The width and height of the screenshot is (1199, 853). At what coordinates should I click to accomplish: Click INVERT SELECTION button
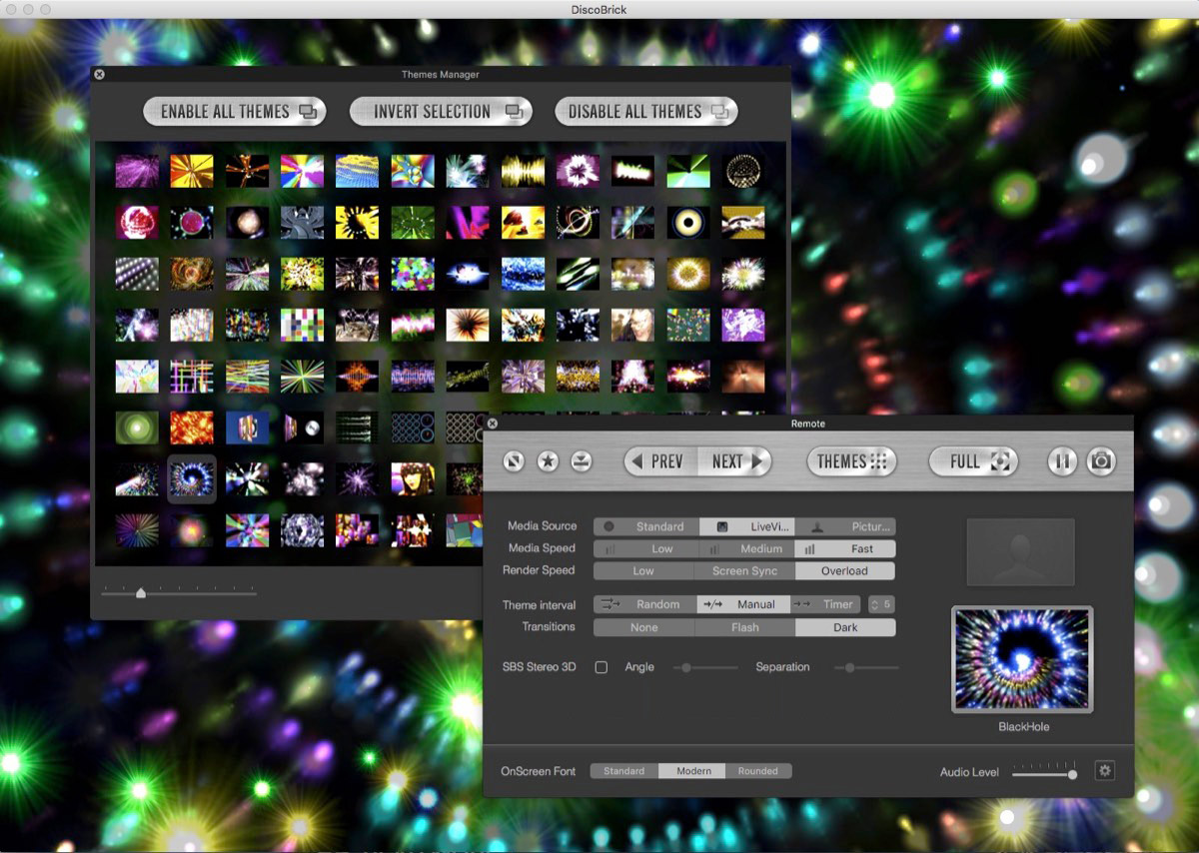point(443,112)
